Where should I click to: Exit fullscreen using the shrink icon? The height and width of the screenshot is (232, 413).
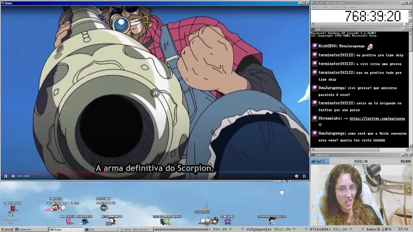click(x=304, y=176)
